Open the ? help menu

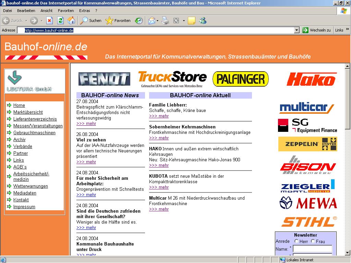96,11
